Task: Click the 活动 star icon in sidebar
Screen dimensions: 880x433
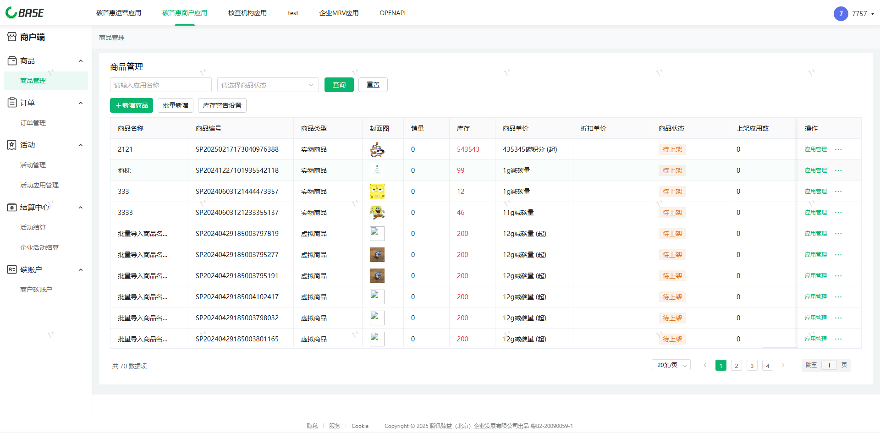Action: (x=12, y=145)
